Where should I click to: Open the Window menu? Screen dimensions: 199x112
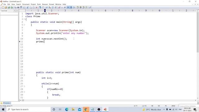click(x=58, y=4)
